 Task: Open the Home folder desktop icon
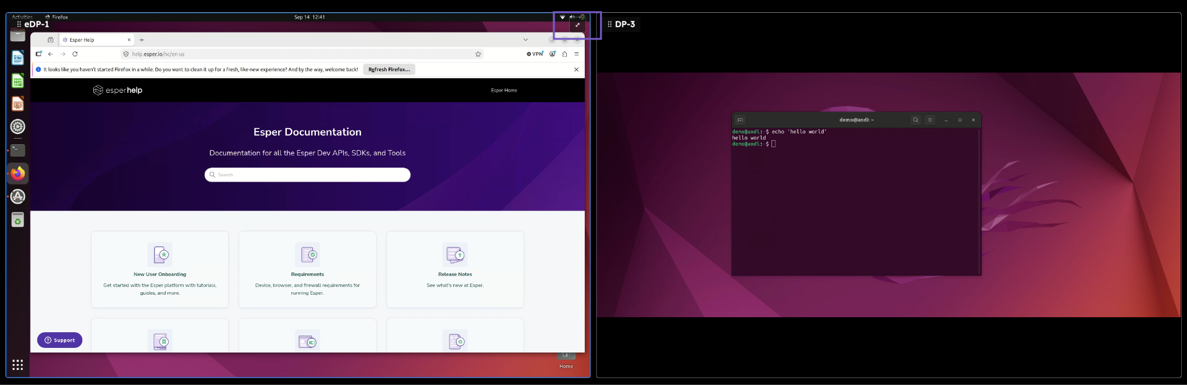[x=566, y=359]
